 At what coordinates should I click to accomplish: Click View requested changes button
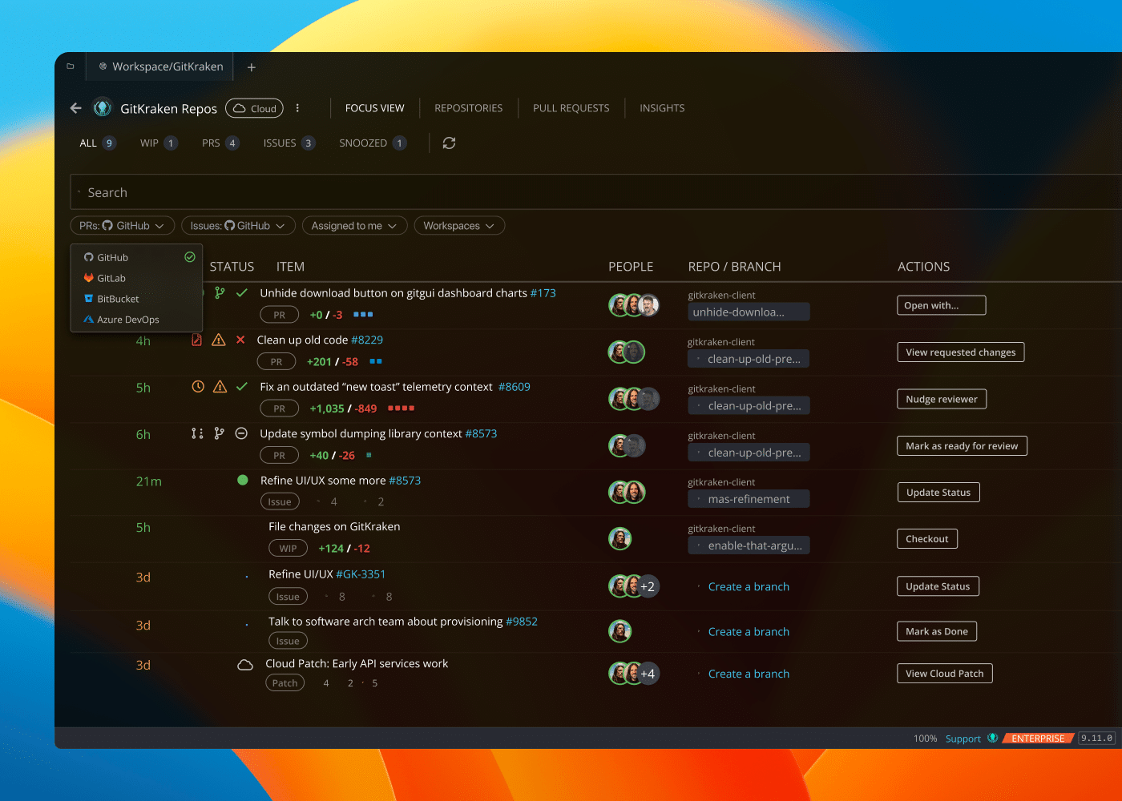960,352
